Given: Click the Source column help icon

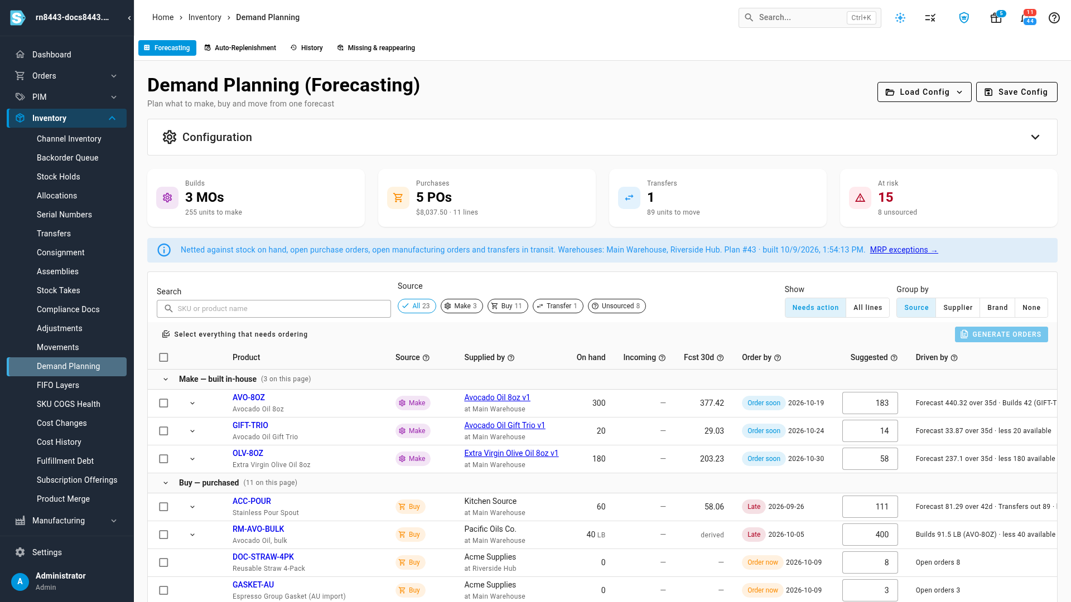Looking at the screenshot, I should click(x=426, y=358).
